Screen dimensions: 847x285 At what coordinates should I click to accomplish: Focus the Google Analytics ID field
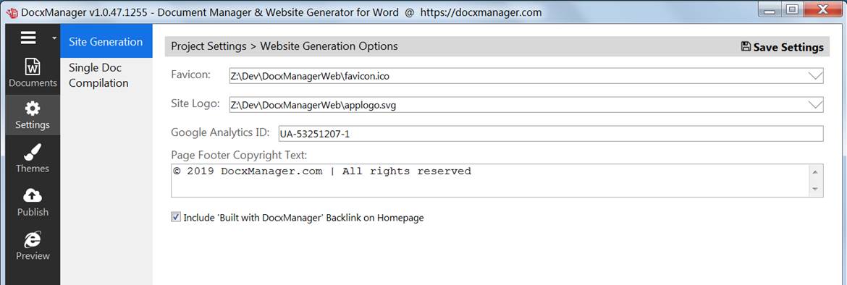pyautogui.click(x=551, y=134)
